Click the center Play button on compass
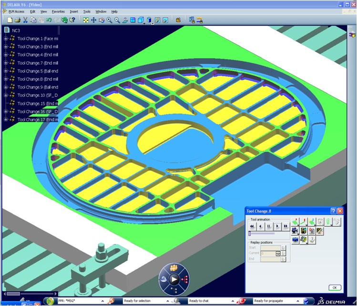Screen dimensions: 357x306 click(174, 279)
